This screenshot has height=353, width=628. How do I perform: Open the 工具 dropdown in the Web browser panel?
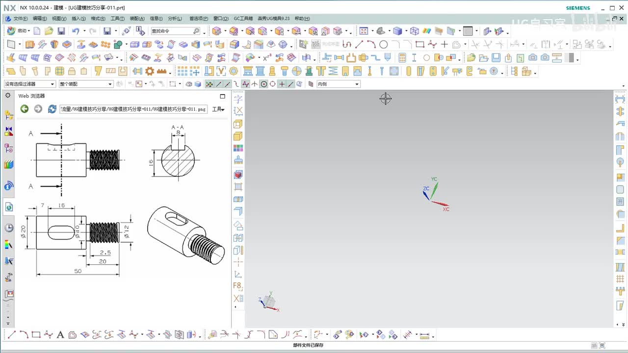pyautogui.click(x=218, y=109)
